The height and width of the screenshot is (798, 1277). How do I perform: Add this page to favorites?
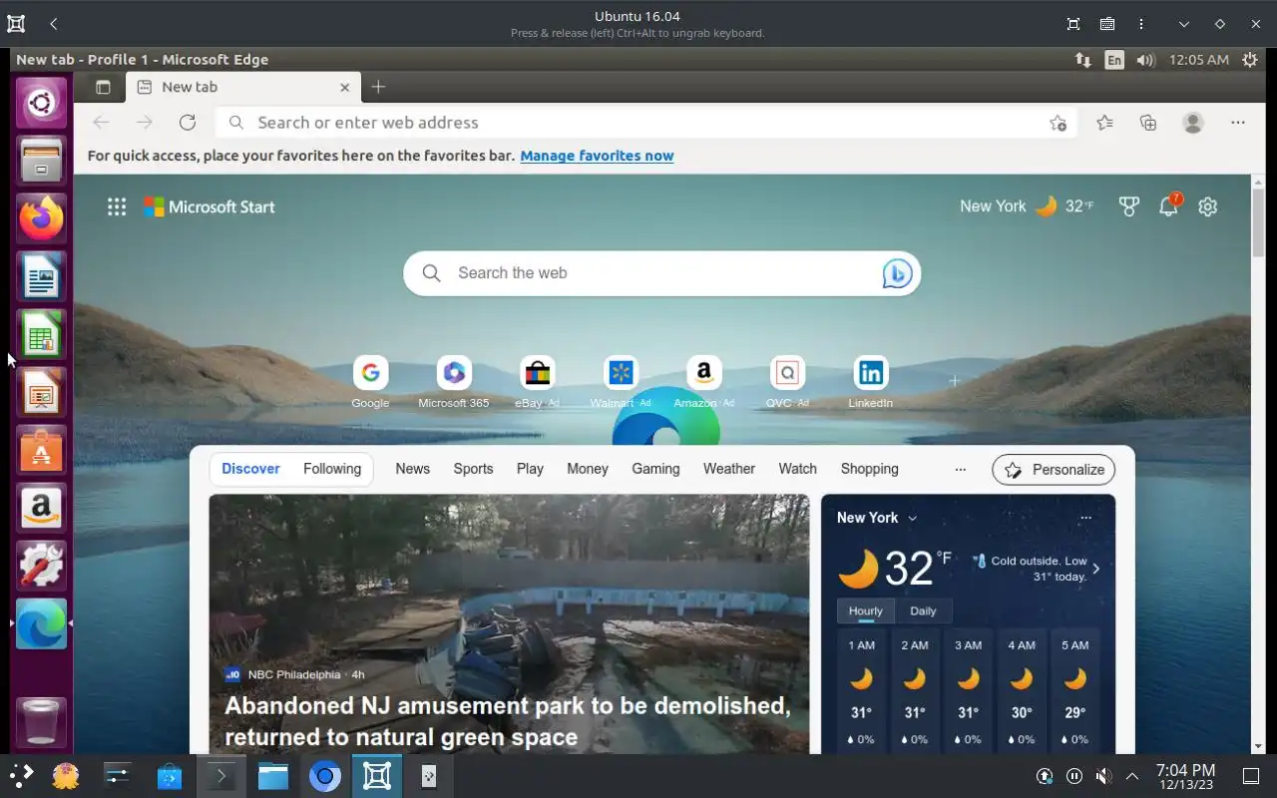[x=1058, y=123]
